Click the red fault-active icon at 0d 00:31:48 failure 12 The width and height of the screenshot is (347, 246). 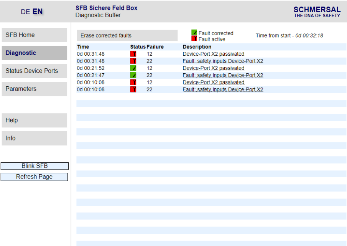(133, 54)
